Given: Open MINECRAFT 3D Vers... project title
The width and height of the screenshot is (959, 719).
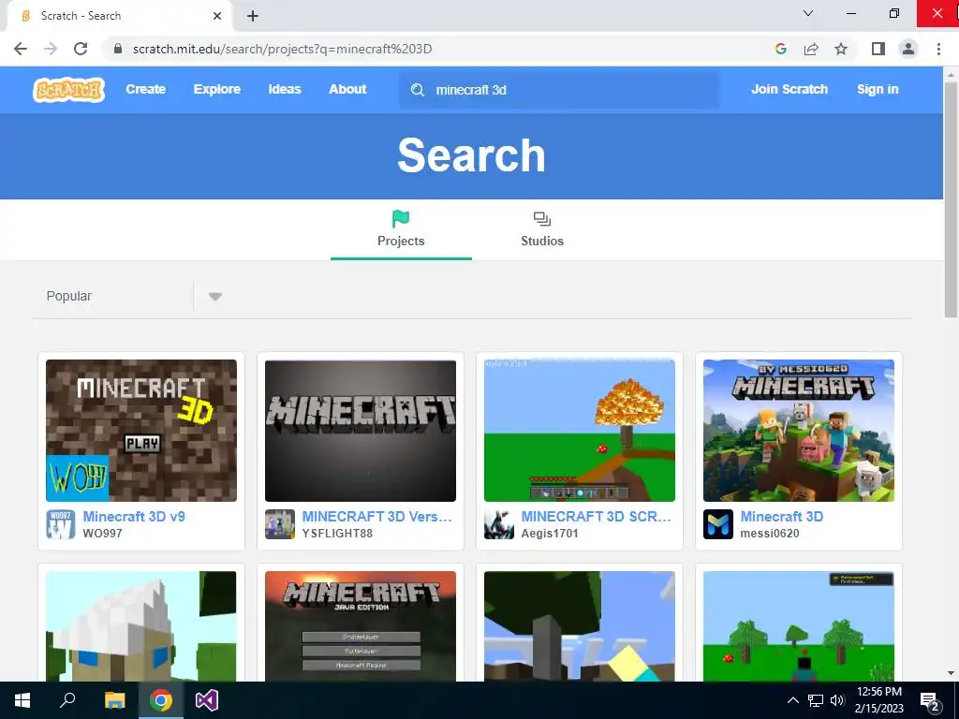Looking at the screenshot, I should 376,517.
